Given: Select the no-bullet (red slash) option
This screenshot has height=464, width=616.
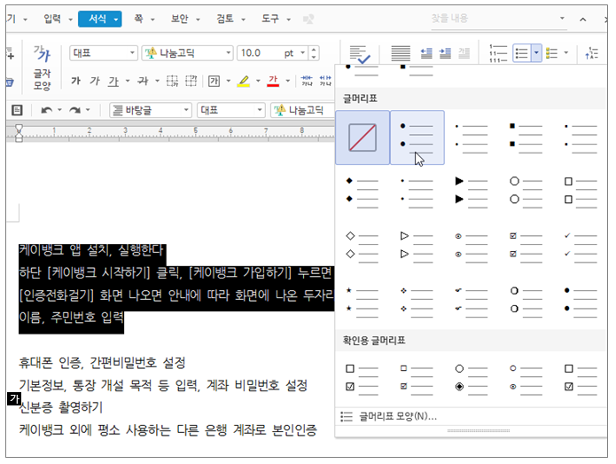Looking at the screenshot, I should point(363,138).
